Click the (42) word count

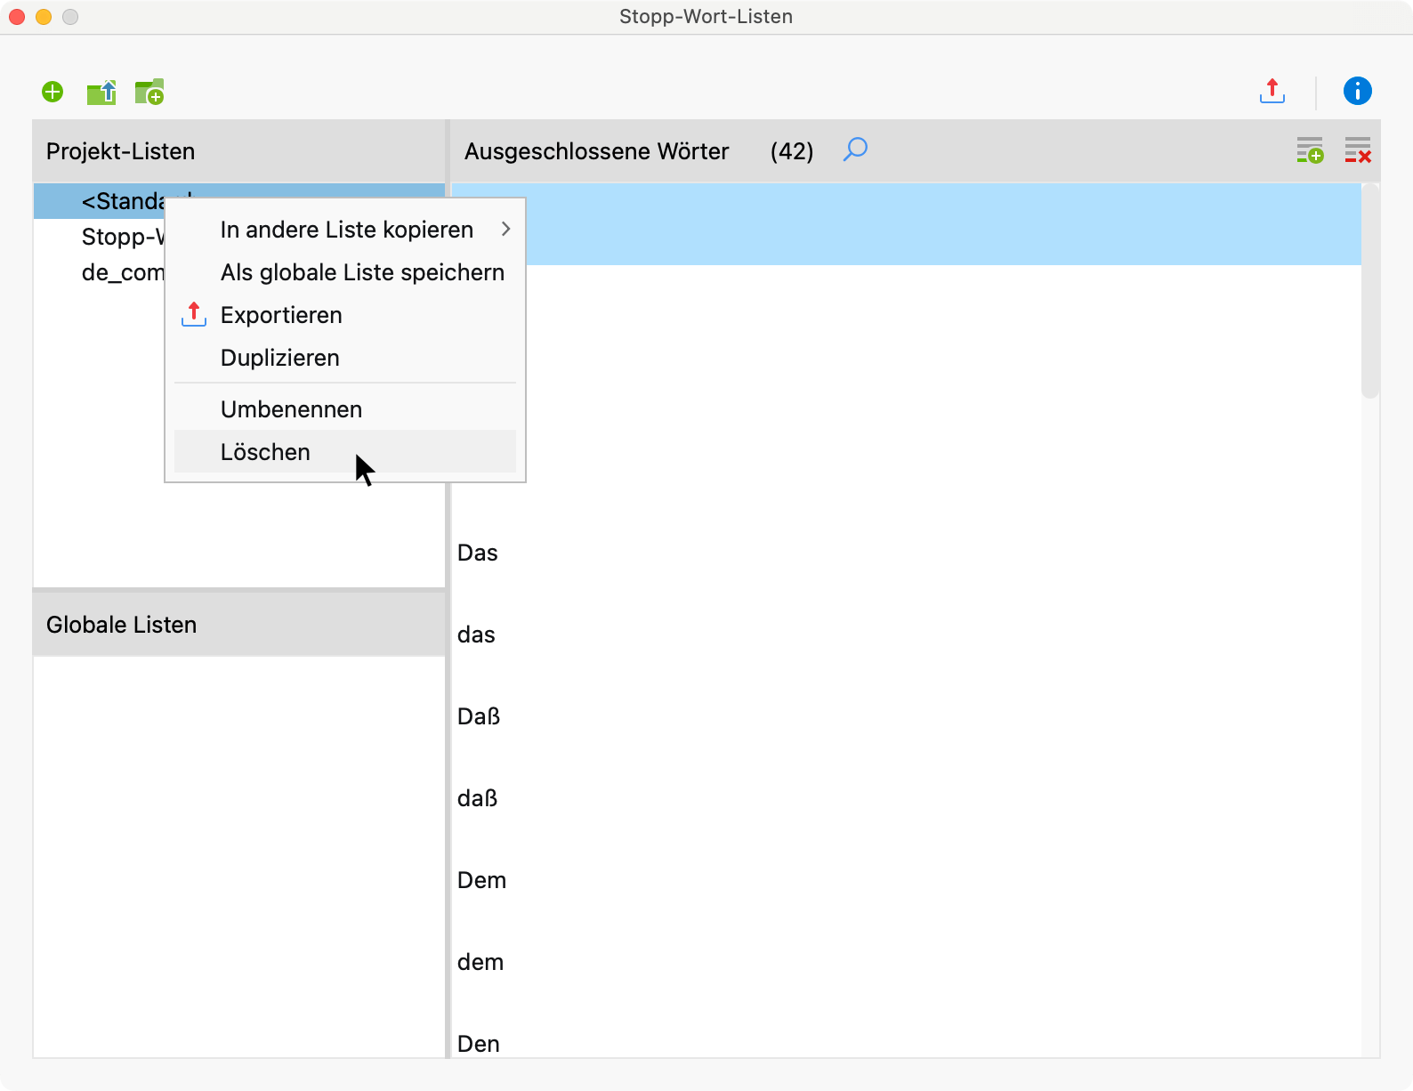pos(792,151)
